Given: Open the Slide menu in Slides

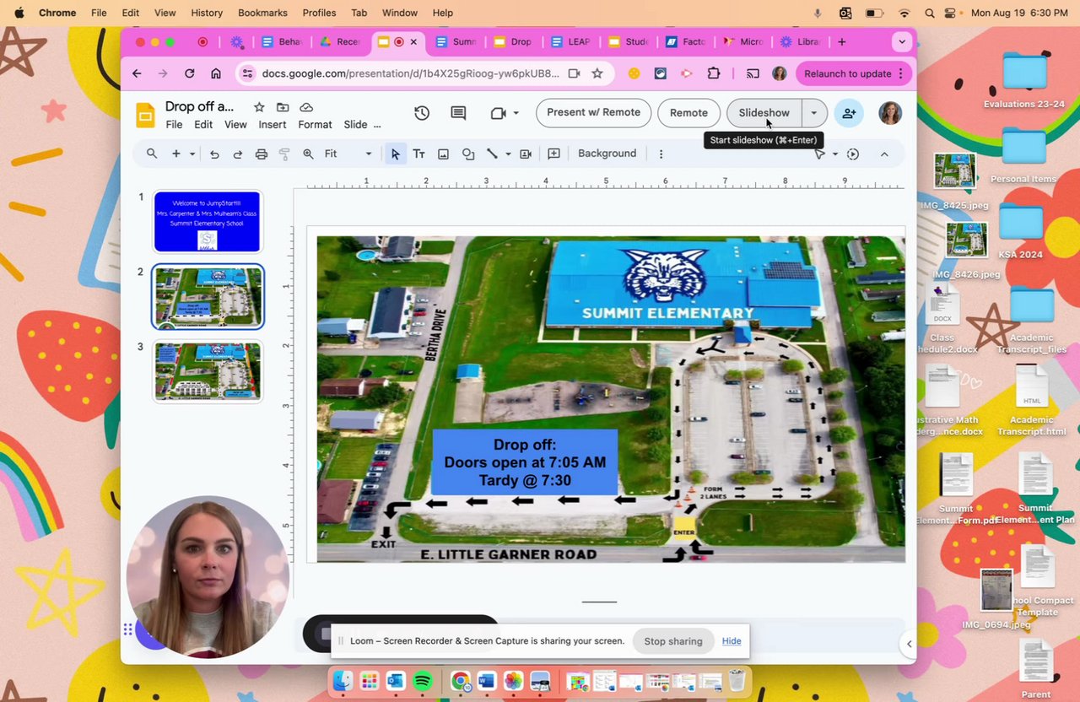Looking at the screenshot, I should point(355,125).
